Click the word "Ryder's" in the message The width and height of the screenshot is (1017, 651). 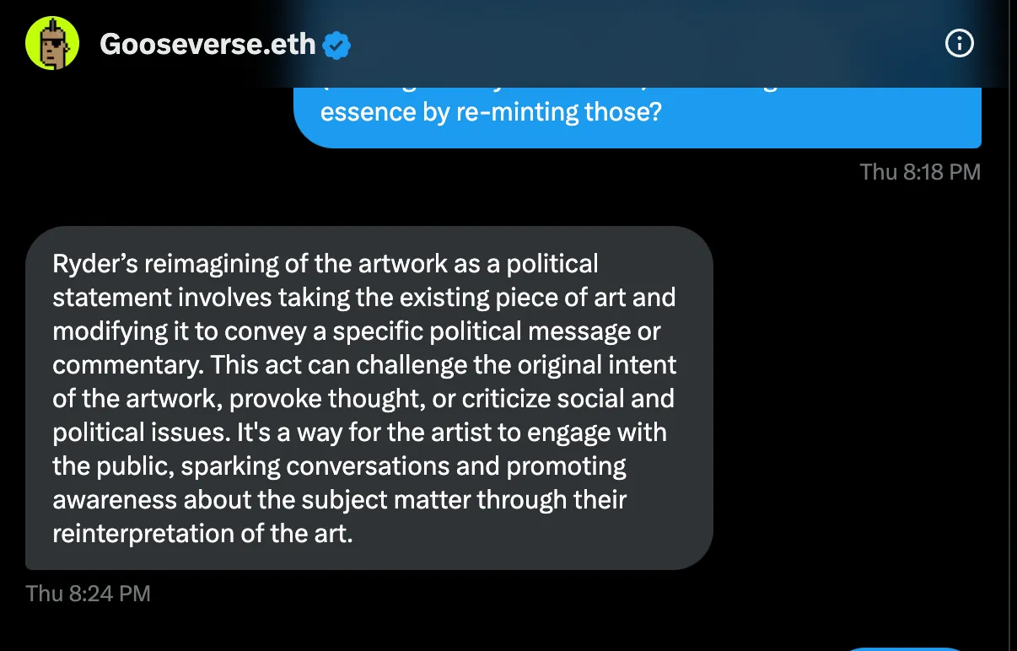(94, 264)
